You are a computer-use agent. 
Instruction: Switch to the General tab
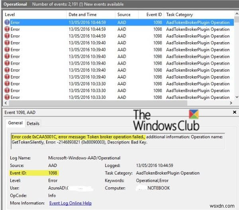15,123
